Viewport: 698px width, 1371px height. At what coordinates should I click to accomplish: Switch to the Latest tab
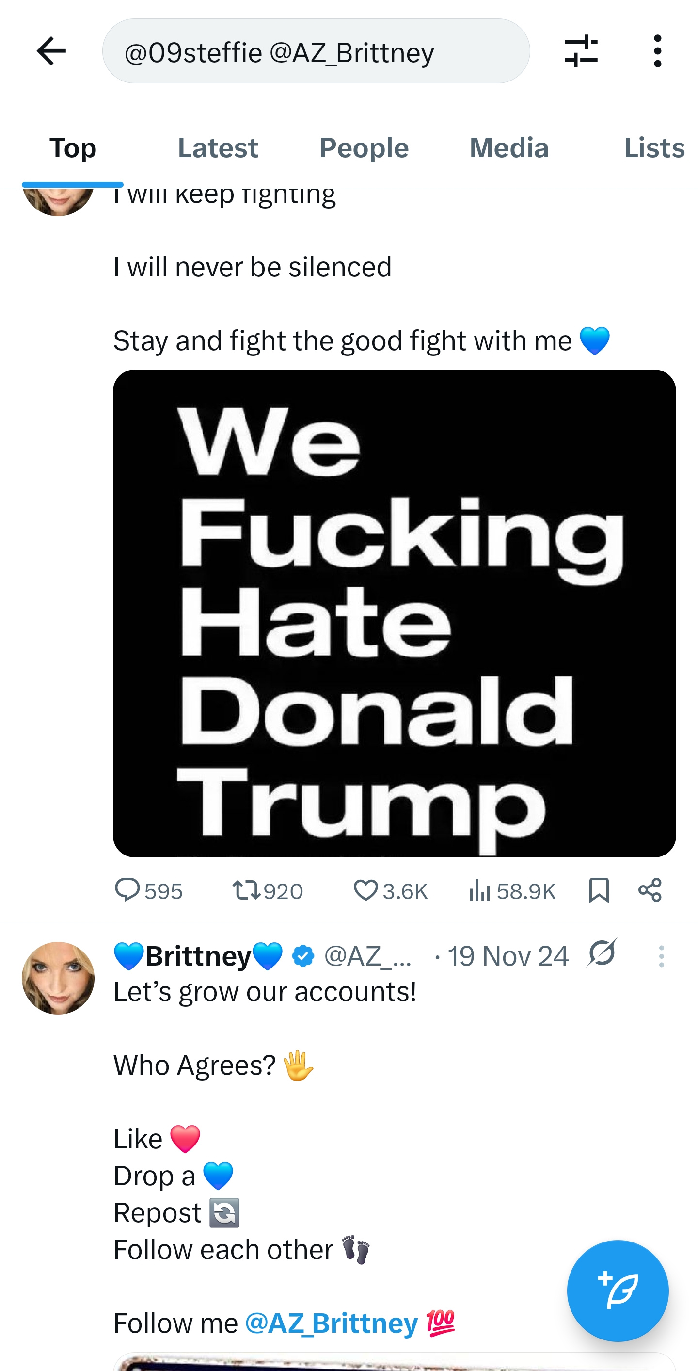[x=218, y=148]
